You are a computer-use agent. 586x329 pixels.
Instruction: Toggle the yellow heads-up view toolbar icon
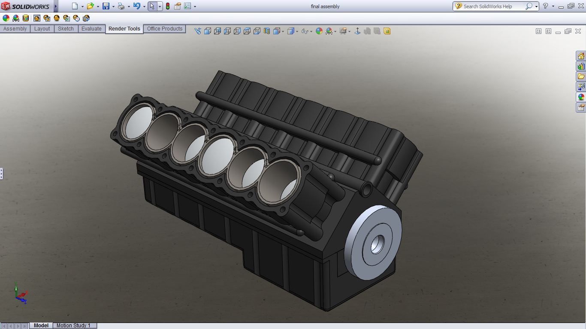387,31
